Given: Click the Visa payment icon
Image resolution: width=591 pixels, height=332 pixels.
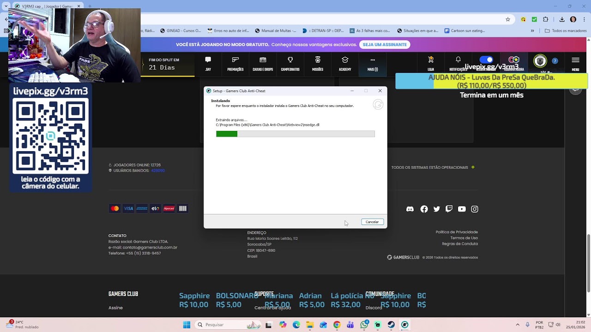Looking at the screenshot, I should point(128,208).
